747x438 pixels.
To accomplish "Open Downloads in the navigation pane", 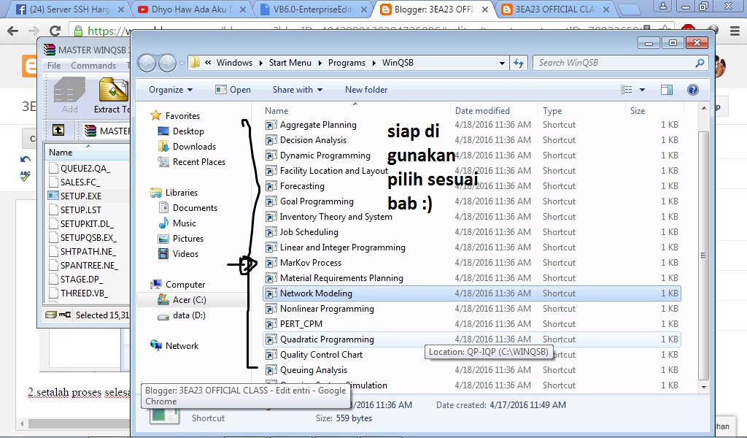I will [194, 146].
